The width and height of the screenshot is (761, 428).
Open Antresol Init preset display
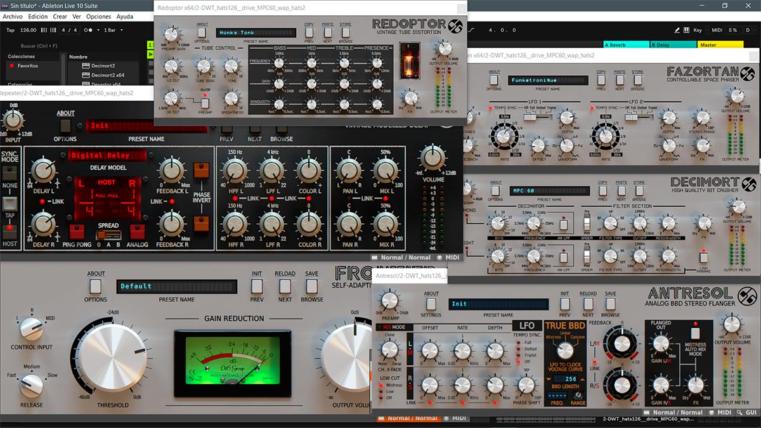498,304
